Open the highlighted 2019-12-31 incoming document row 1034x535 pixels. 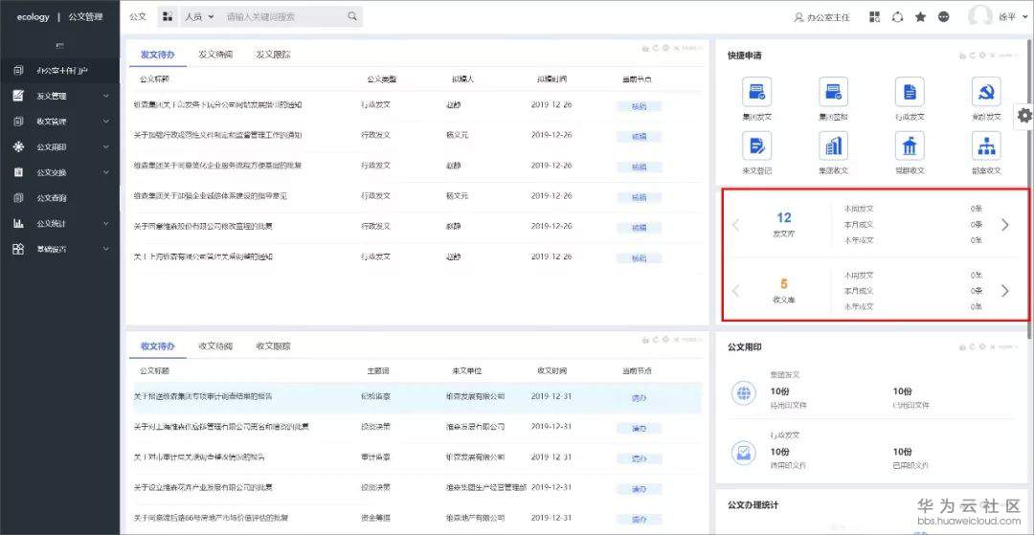417,397
